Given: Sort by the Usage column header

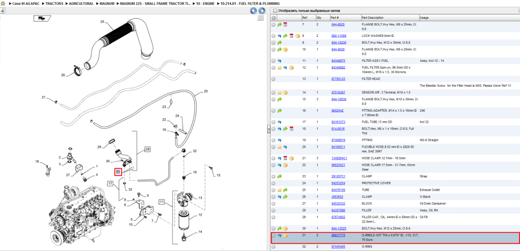Looking at the screenshot, I should click(469, 18).
